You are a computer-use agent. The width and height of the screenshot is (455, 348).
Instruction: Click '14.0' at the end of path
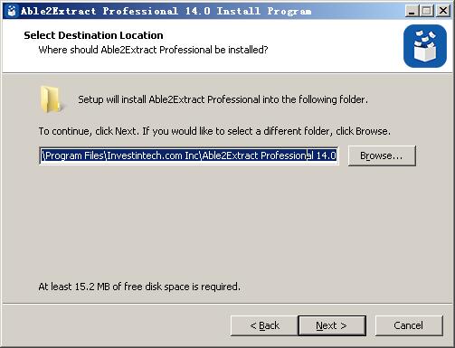coord(327,155)
